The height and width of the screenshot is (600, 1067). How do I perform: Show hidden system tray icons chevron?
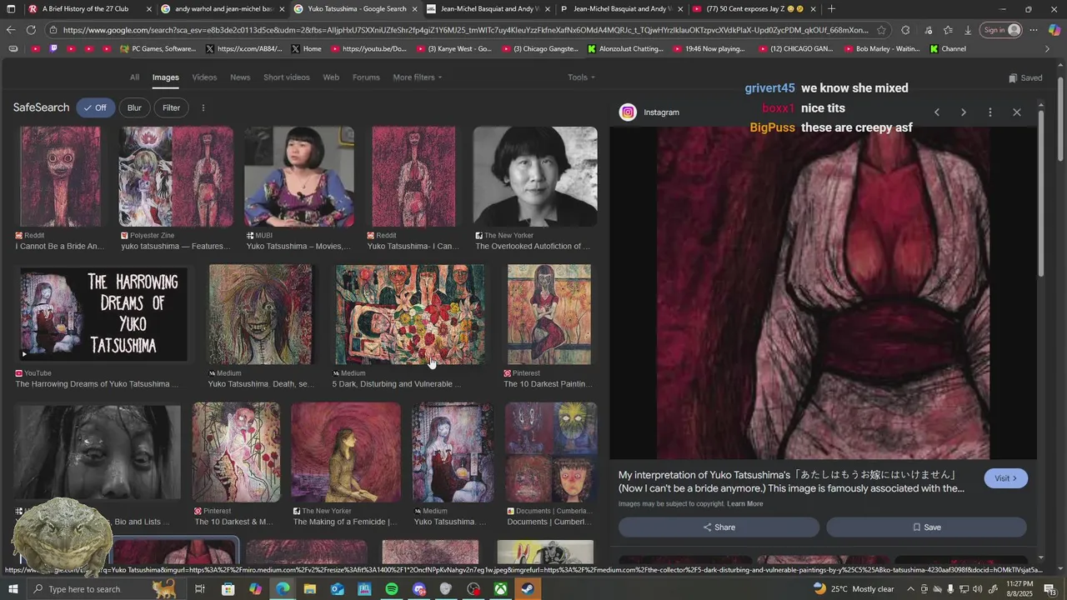click(x=910, y=589)
